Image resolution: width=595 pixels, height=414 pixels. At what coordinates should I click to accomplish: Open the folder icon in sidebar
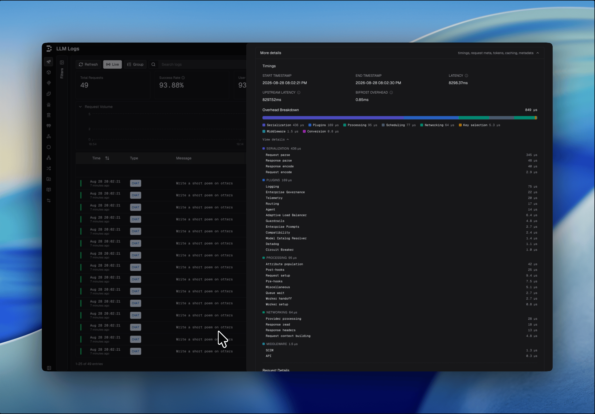pyautogui.click(x=49, y=179)
